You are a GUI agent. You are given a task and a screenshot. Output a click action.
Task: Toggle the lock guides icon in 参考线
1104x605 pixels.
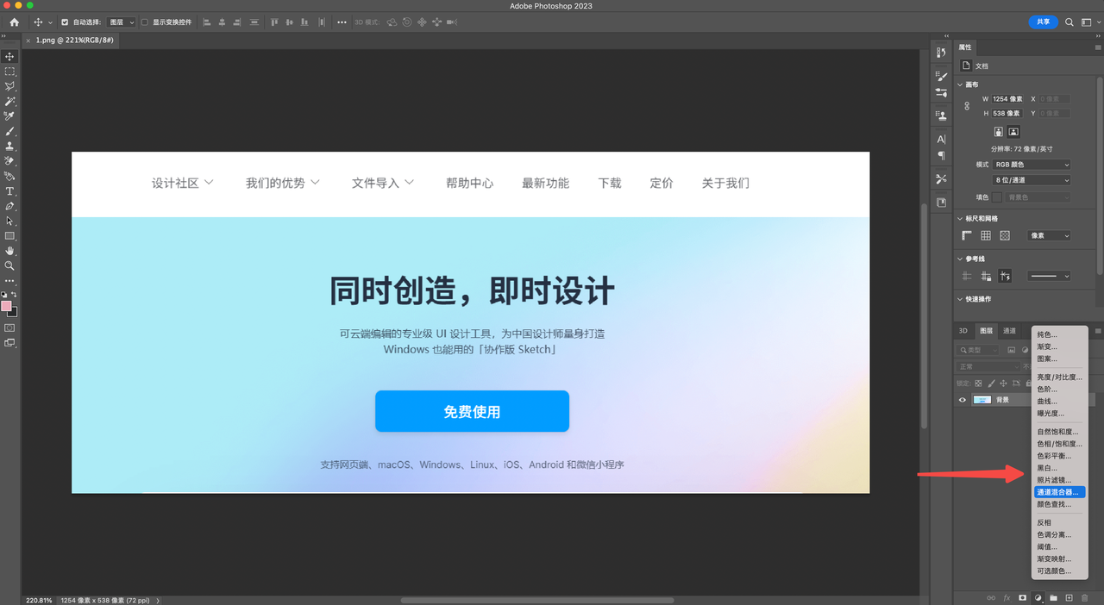(x=986, y=276)
